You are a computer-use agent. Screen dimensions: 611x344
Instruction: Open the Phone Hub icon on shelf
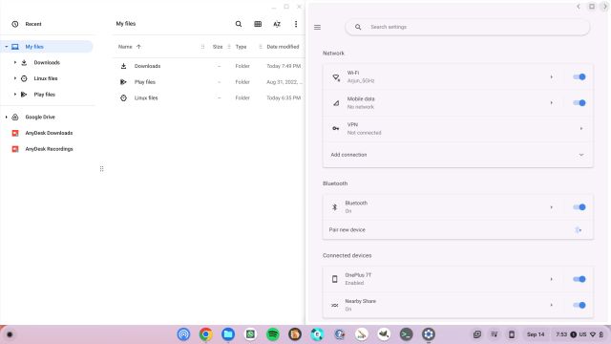[512, 334]
